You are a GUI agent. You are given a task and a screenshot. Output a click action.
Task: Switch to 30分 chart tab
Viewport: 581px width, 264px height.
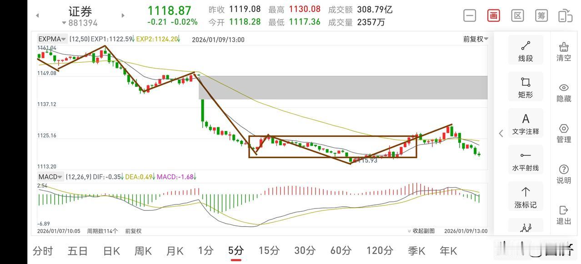click(x=305, y=250)
